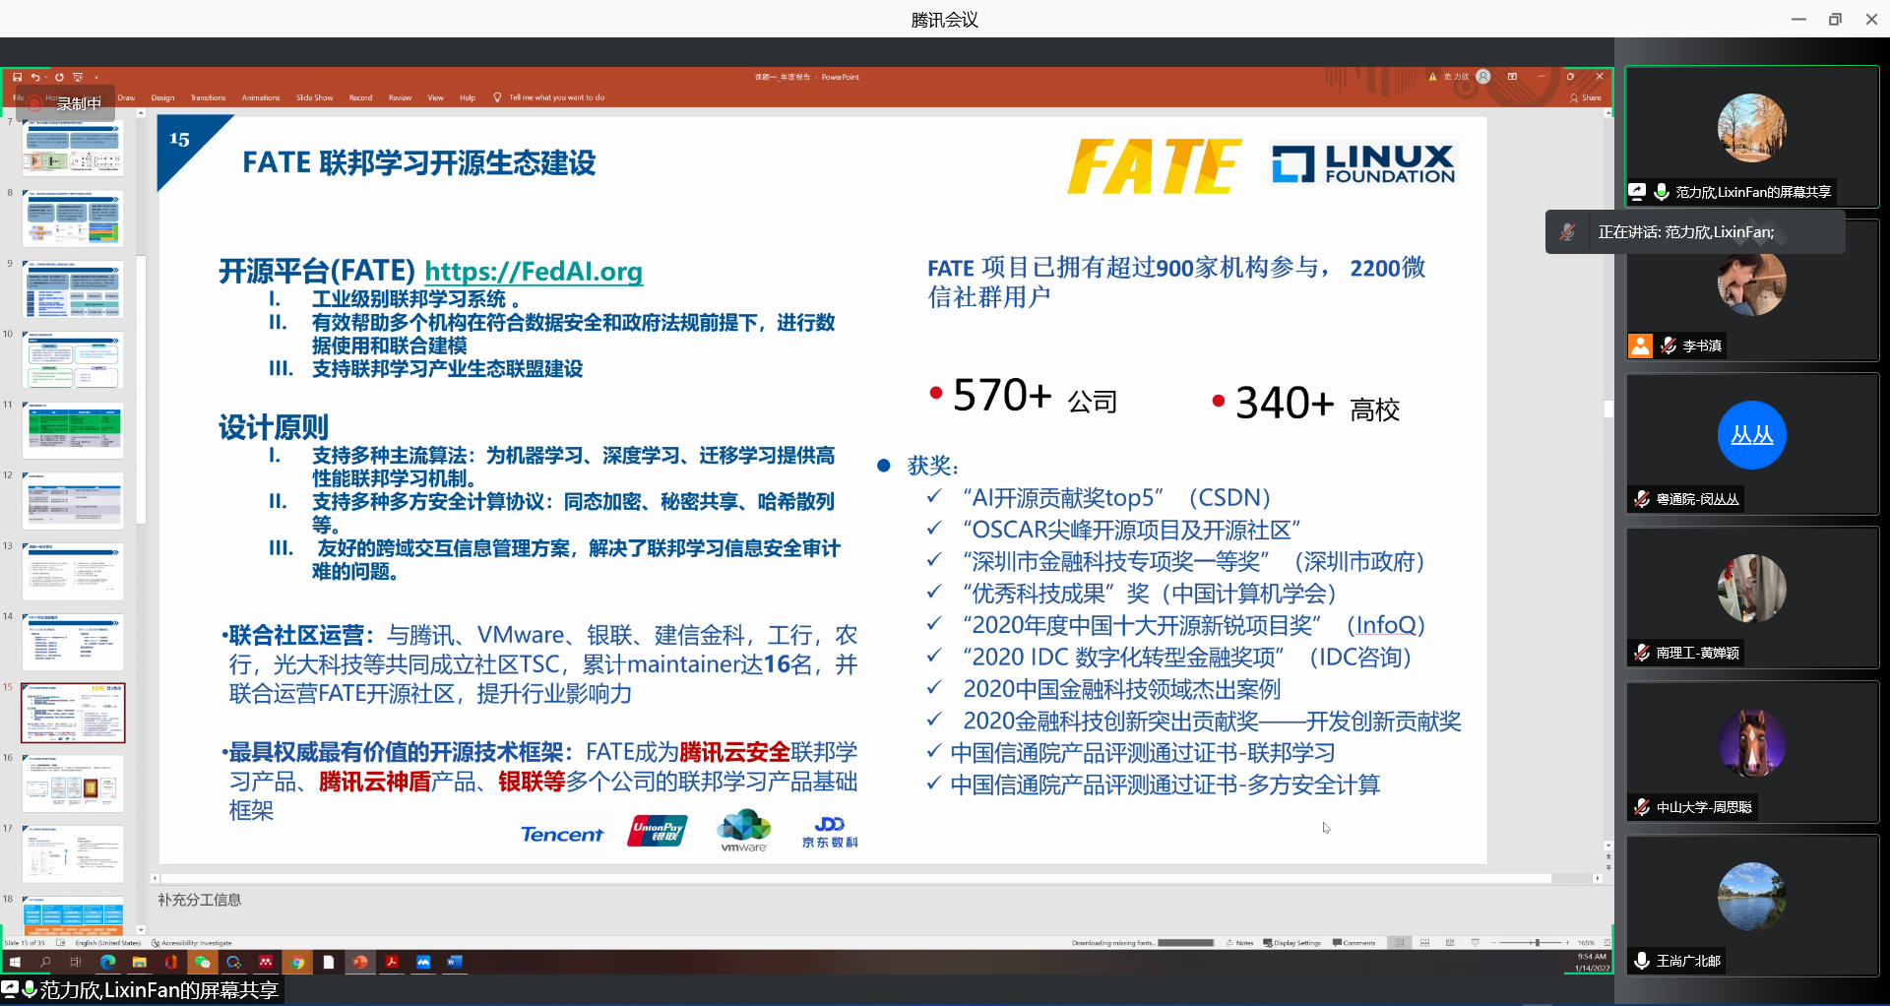Open Microsoft Edge from taskbar
Image resolution: width=1890 pixels, height=1006 pixels.
point(108,962)
